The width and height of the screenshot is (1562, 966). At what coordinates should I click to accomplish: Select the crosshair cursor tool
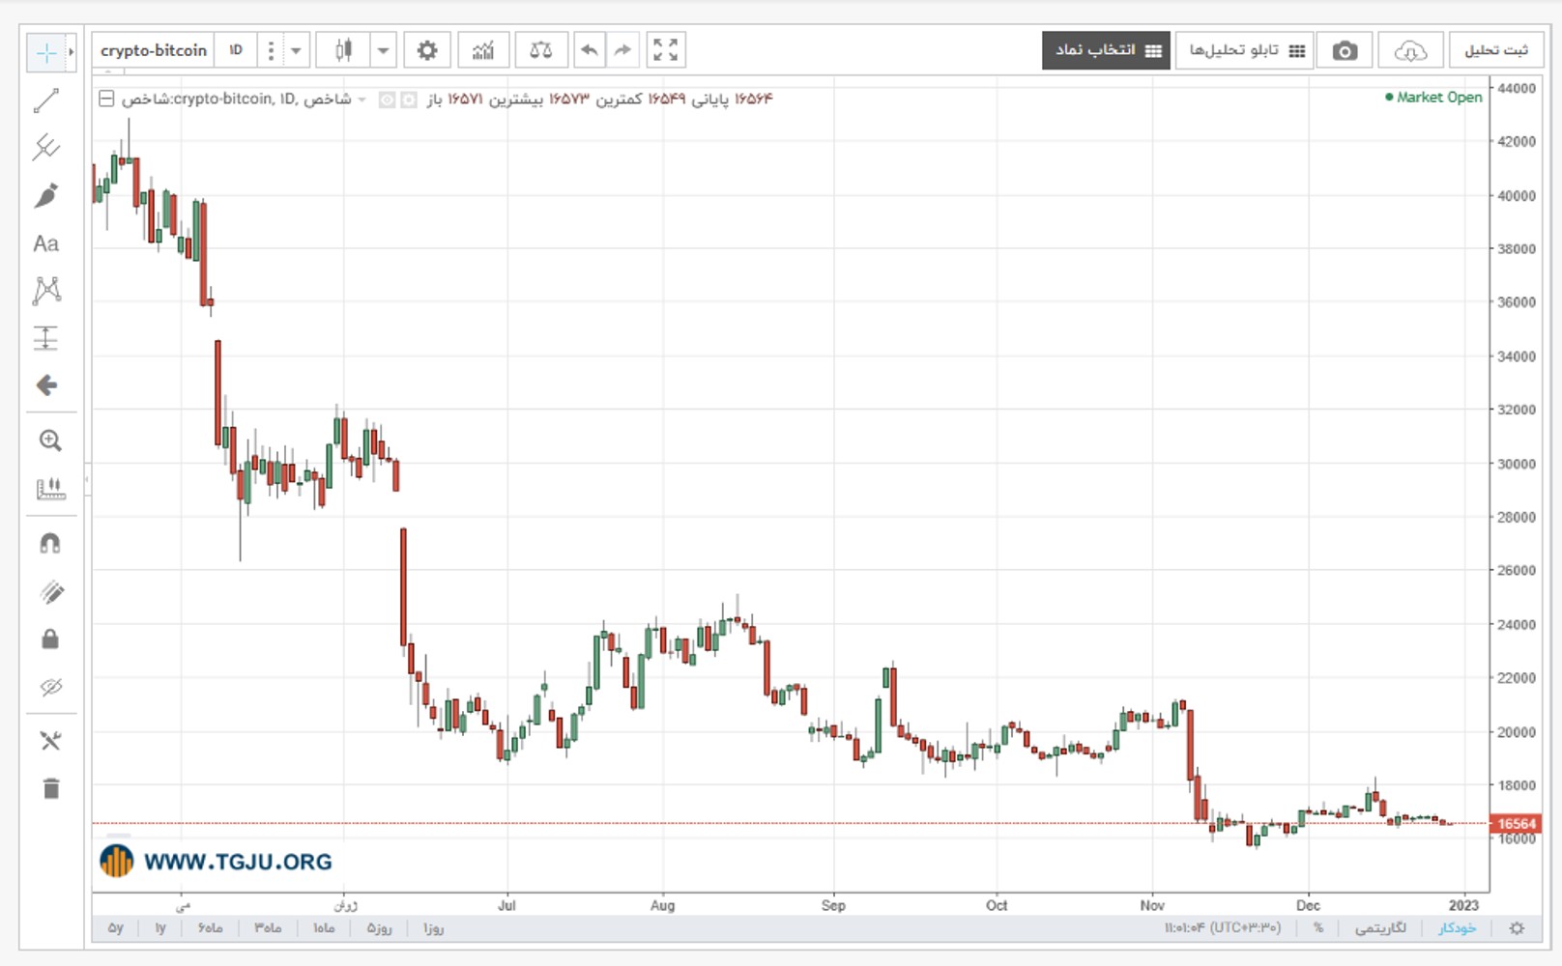[x=46, y=52]
